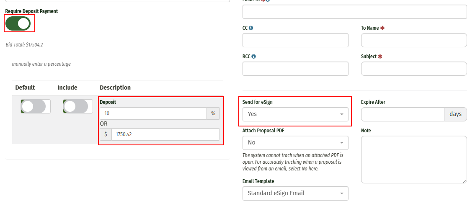Image resolution: width=475 pixels, height=219 pixels.
Task: Click the days unit label
Action: point(455,114)
